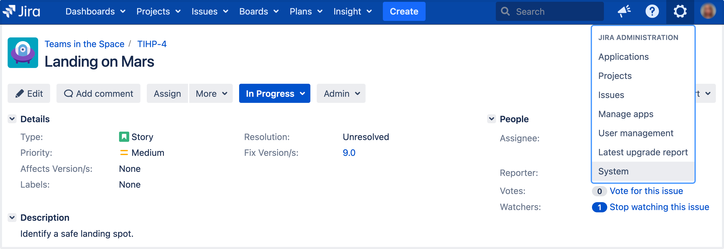Open the Admin dropdown
724x249 pixels.
pos(341,93)
